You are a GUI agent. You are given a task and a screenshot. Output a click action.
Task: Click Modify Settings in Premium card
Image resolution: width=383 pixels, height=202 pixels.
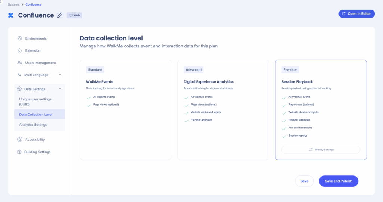(321, 150)
